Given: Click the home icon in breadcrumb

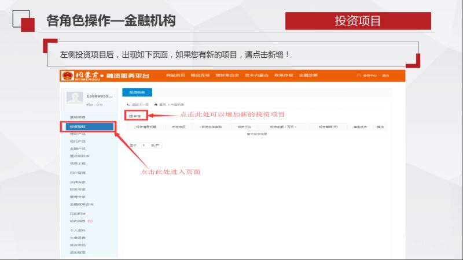Looking at the screenshot, I should 156,105.
